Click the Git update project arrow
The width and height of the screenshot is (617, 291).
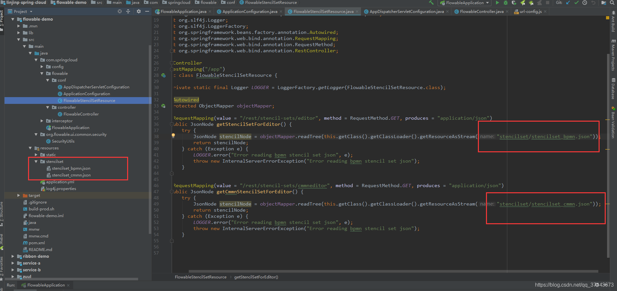click(x=568, y=3)
